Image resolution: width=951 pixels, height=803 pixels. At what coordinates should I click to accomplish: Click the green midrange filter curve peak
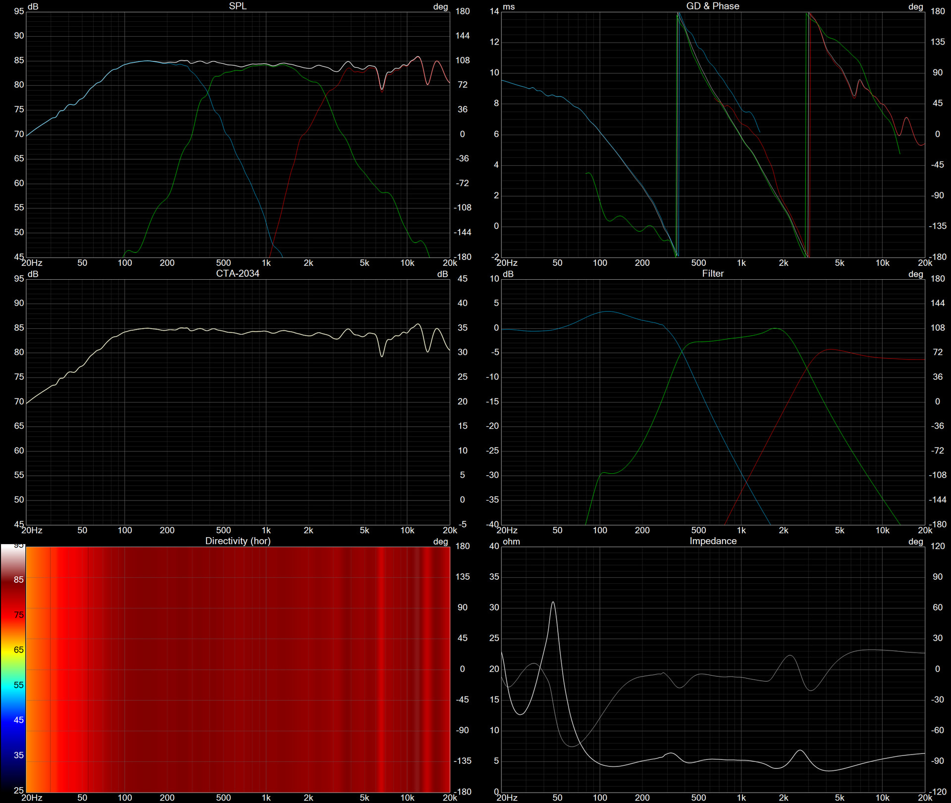click(775, 329)
